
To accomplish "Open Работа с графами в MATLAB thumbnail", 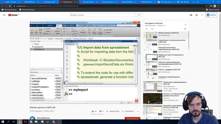I will click(152, 72).
